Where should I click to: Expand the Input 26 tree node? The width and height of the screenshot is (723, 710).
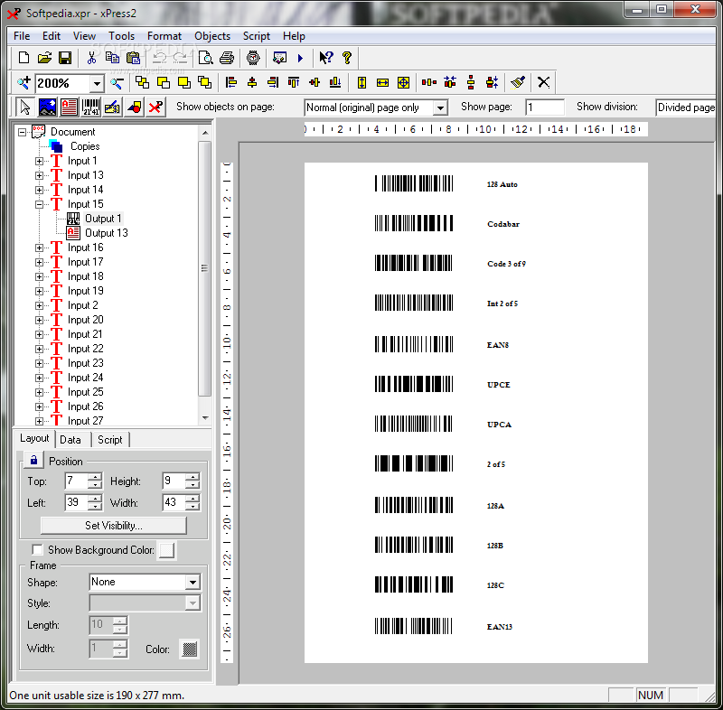point(39,406)
